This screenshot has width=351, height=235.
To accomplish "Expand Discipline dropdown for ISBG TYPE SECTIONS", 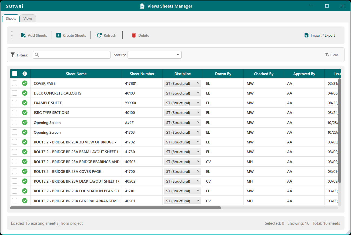I will 182,113.
